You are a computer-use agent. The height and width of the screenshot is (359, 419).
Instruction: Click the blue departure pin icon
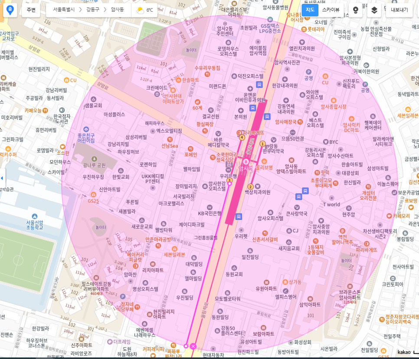[10, 10]
